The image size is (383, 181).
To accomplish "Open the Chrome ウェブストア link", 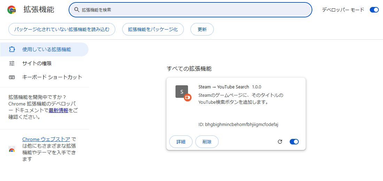I will (x=46, y=139).
